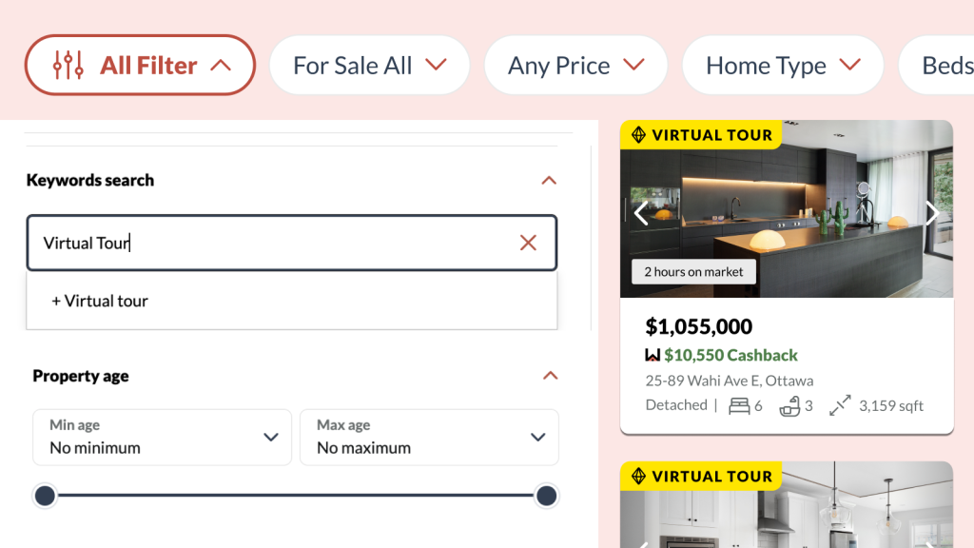The width and height of the screenshot is (974, 548).
Task: Collapse the Property age section
Action: [550, 376]
